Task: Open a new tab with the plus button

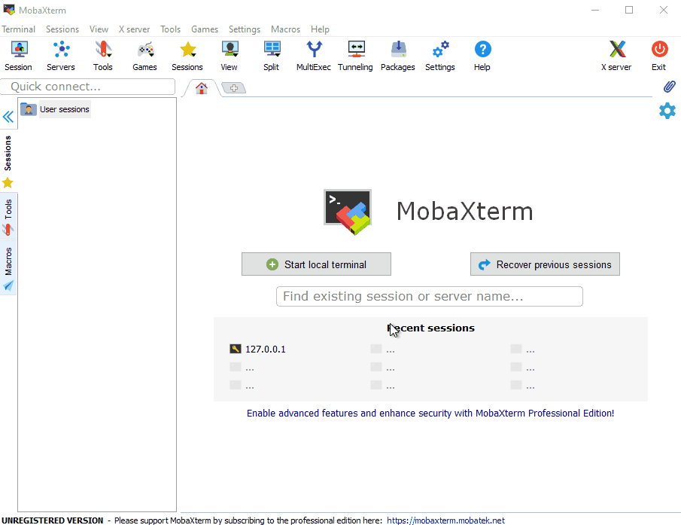Action: click(x=233, y=87)
